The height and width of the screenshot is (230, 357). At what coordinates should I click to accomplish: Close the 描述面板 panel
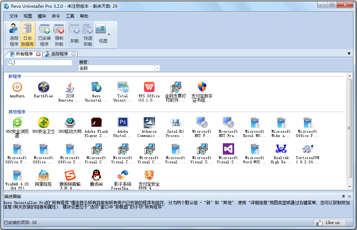click(350, 196)
